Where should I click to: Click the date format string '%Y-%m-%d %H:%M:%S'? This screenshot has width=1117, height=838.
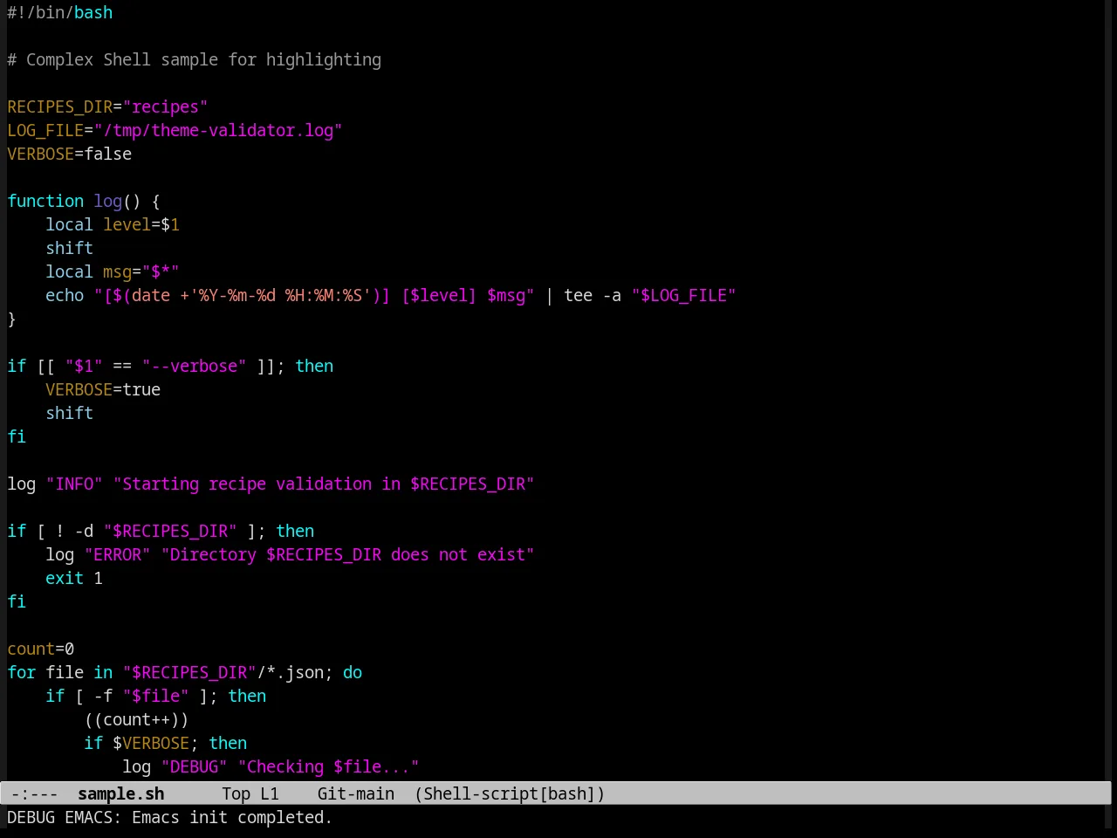(280, 295)
